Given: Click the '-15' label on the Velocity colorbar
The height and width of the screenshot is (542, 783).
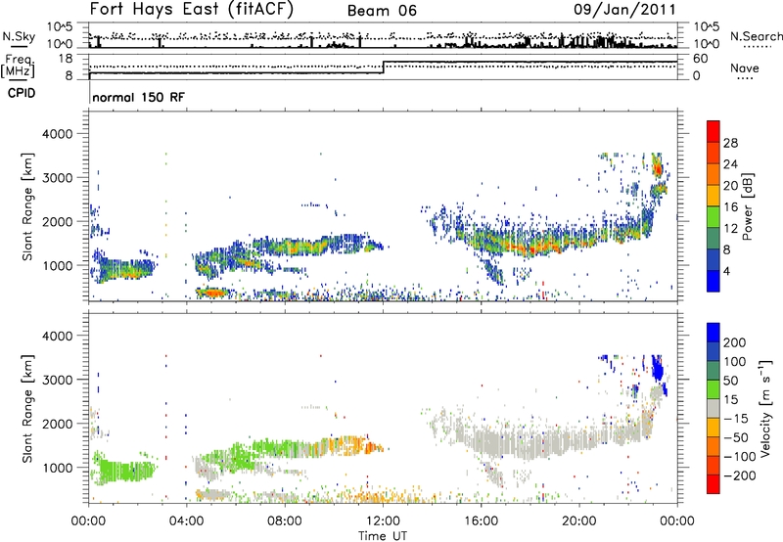Looking at the screenshot, I should click(736, 418).
